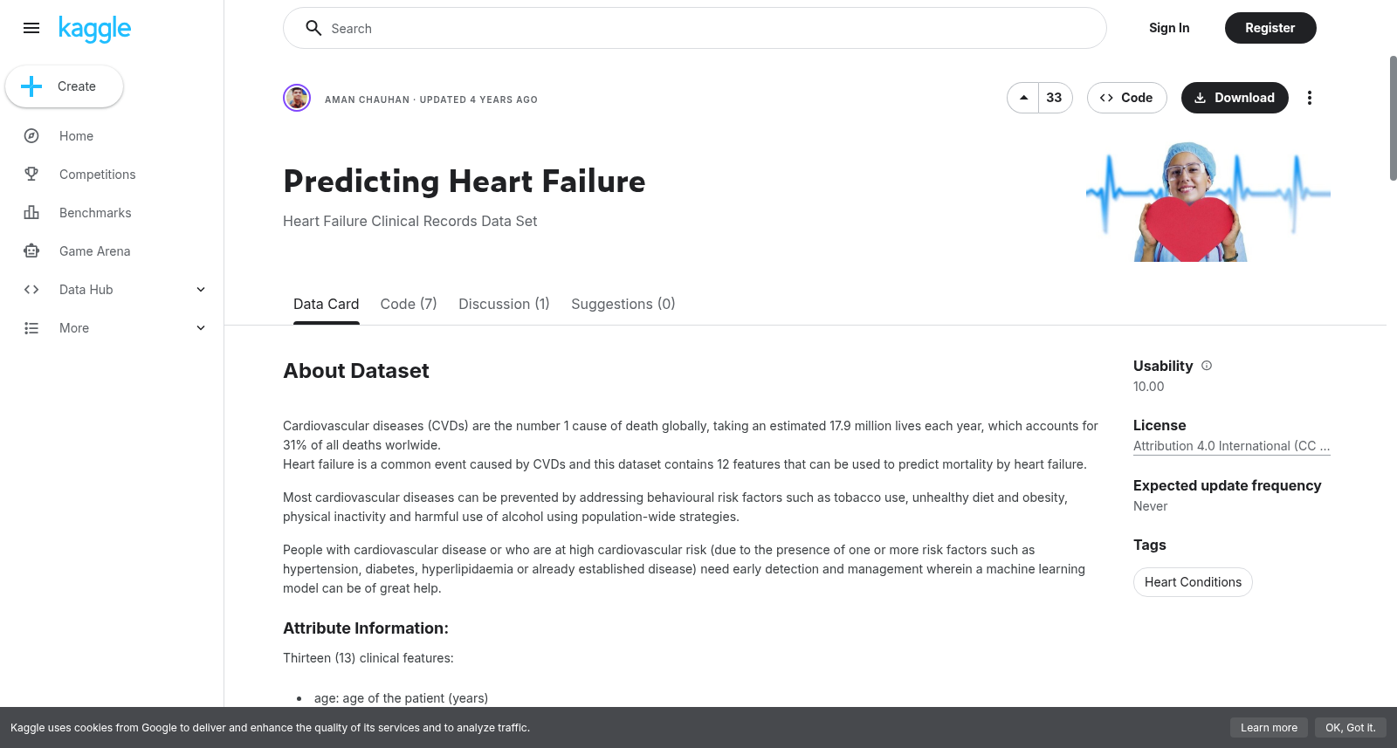Click the Heart Conditions tag
1397x748 pixels.
(x=1193, y=582)
